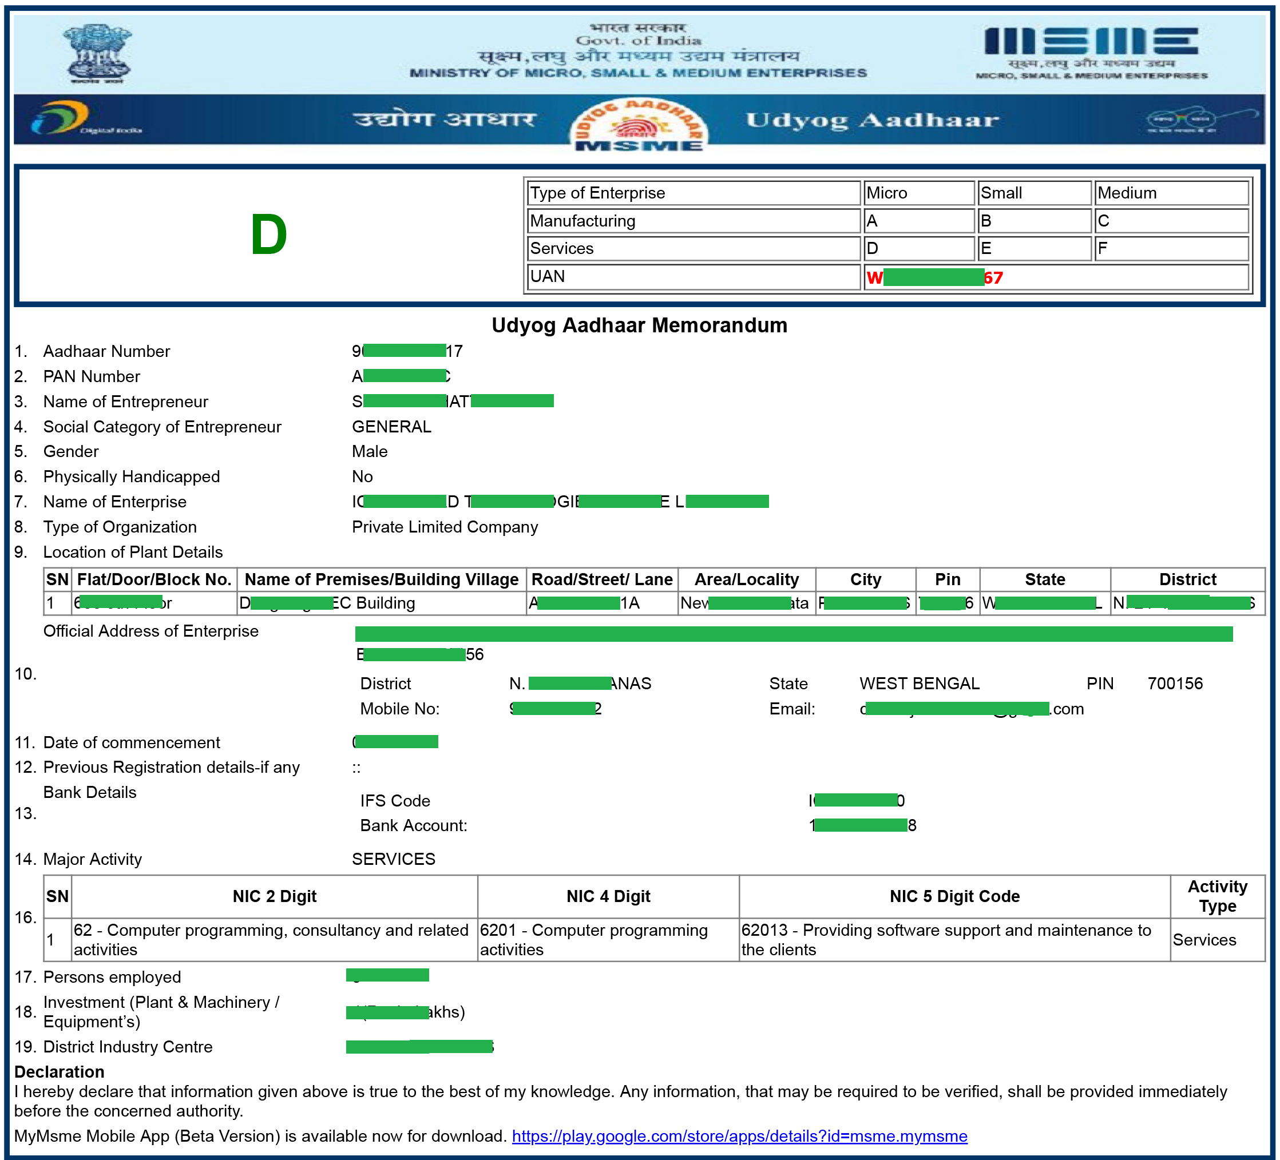1280x1160 pixels.
Task: Click the 'District Industry Centre' label
Action: (128, 1046)
